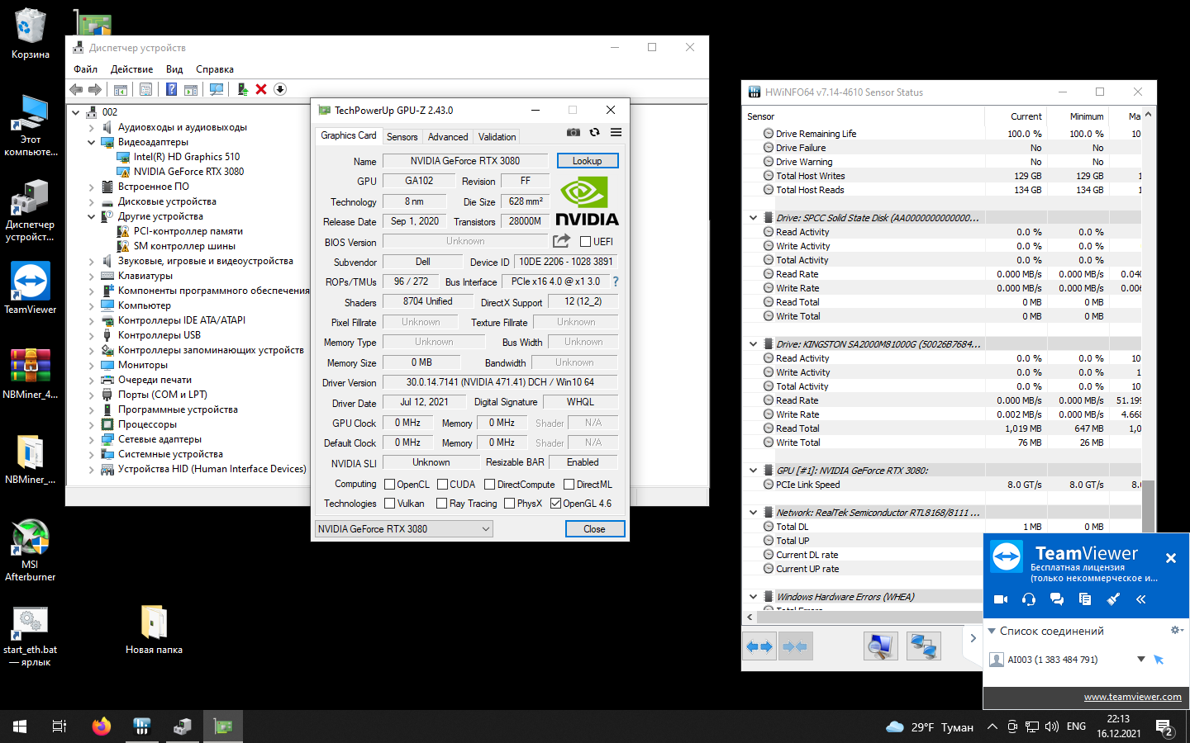Collapse Список соединений section in TeamViewer
Viewport: 1190px width, 743px height.
tap(992, 631)
